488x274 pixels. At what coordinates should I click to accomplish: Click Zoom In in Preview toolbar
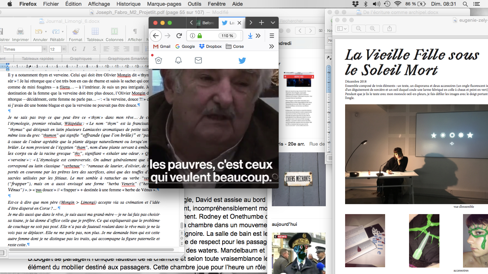click(x=372, y=29)
